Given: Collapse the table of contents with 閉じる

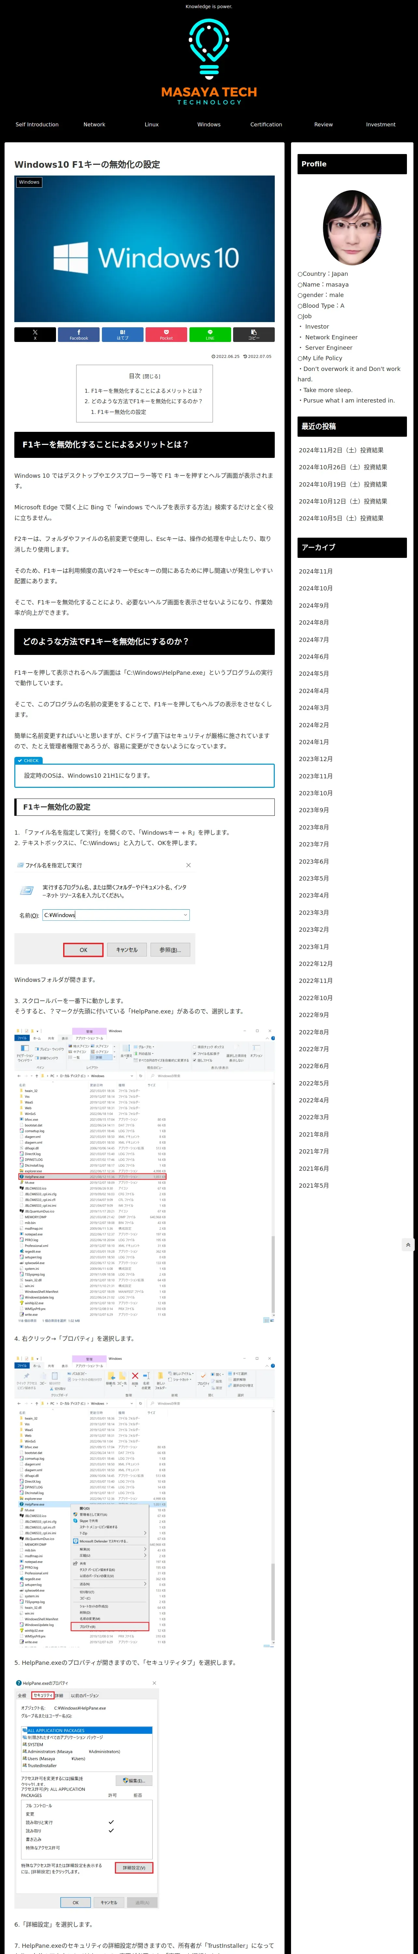Looking at the screenshot, I should [152, 376].
